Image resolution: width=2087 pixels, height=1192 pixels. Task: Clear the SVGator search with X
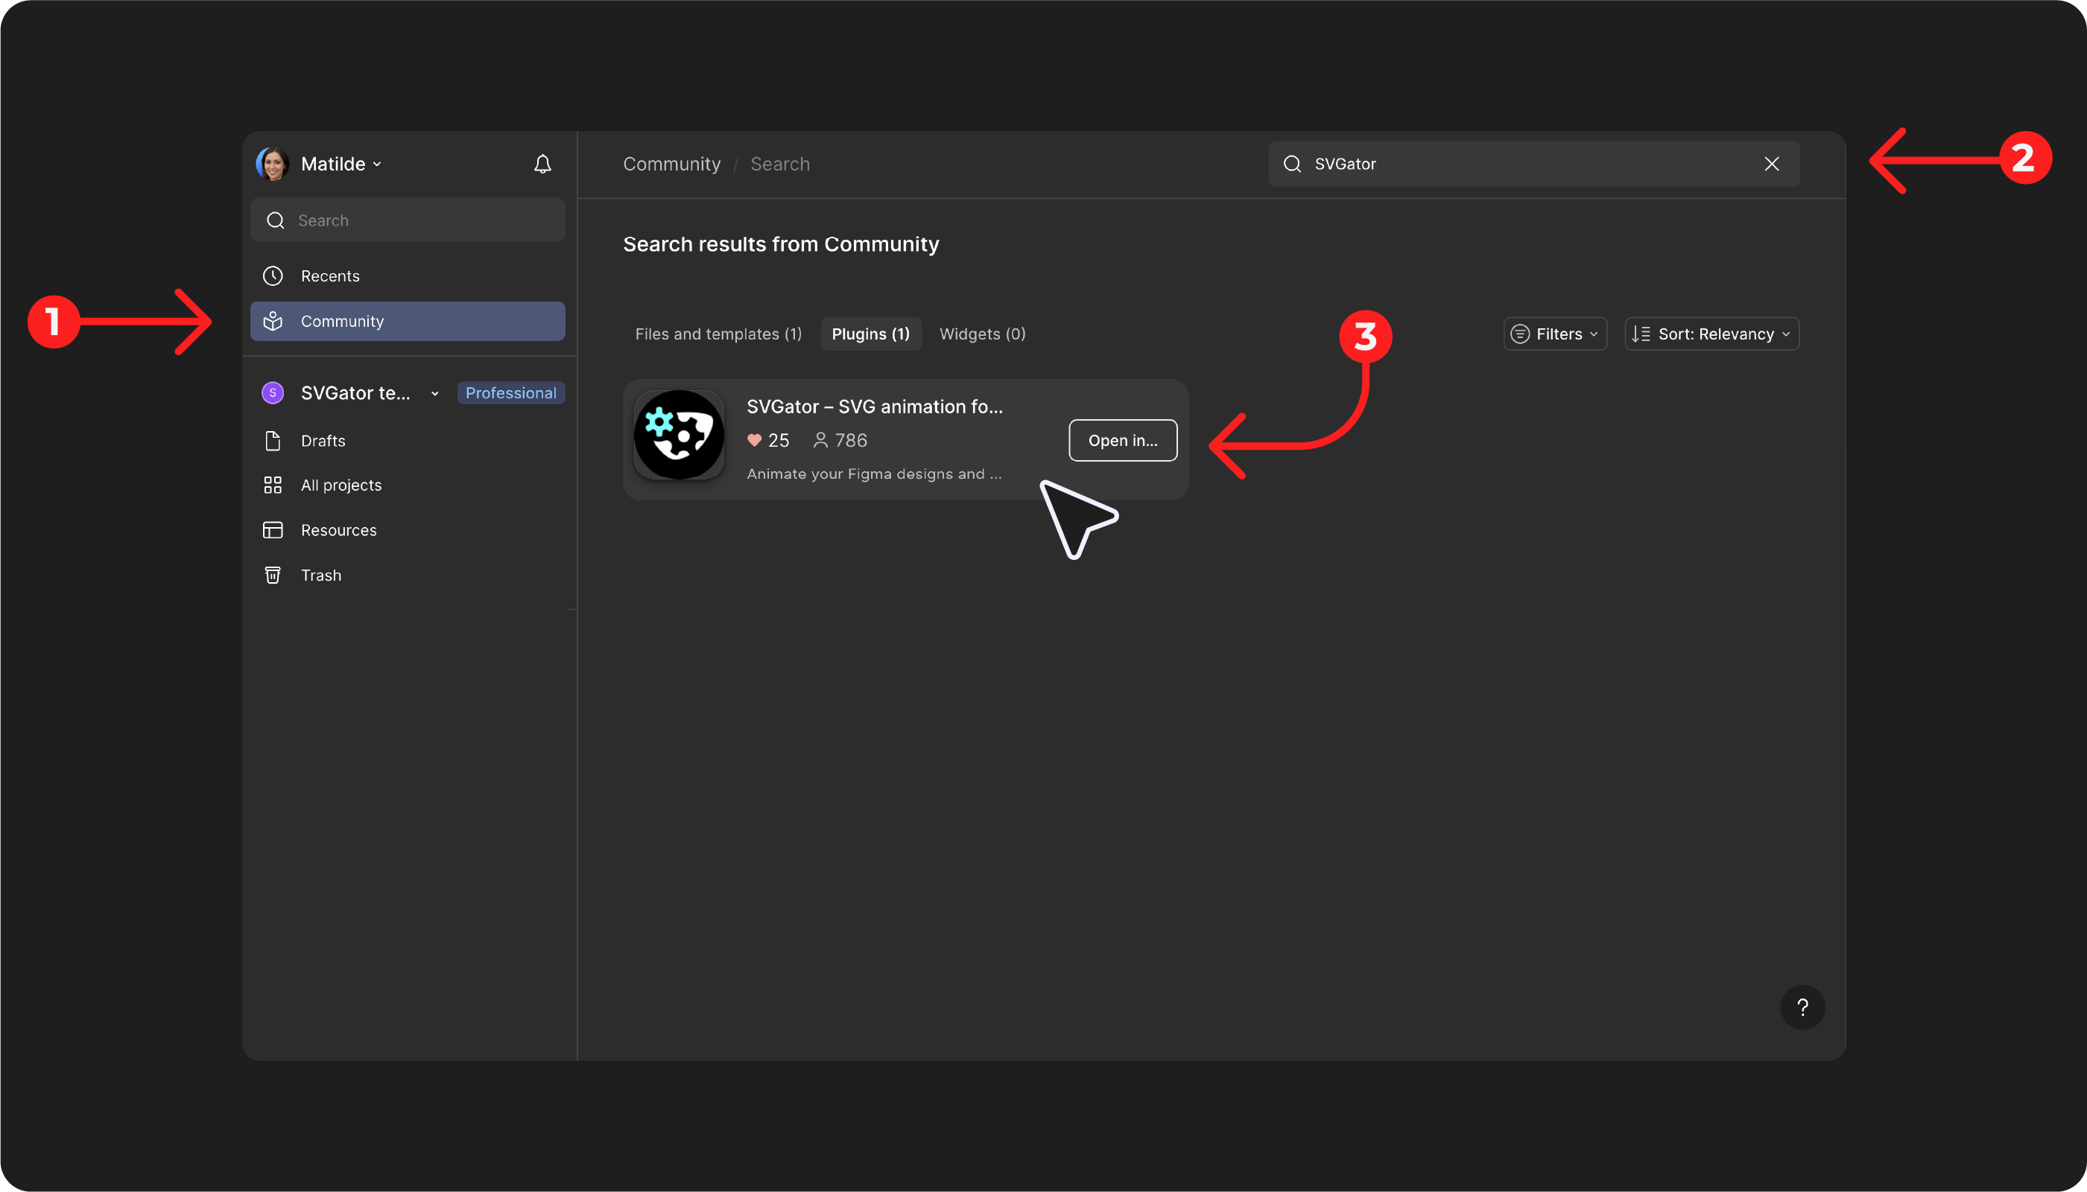(x=1772, y=164)
